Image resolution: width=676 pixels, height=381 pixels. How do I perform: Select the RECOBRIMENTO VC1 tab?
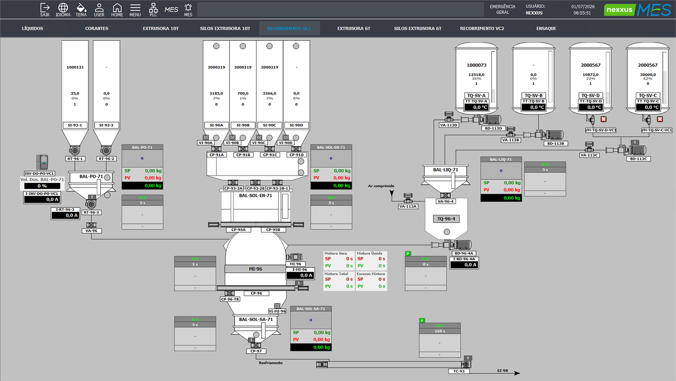[x=289, y=28]
